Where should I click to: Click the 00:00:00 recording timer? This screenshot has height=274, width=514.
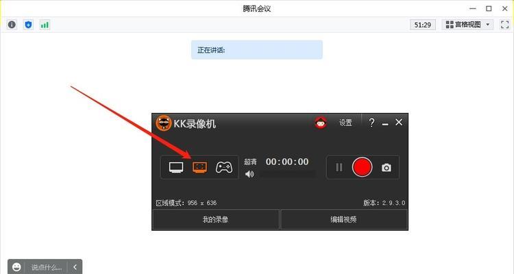(287, 162)
